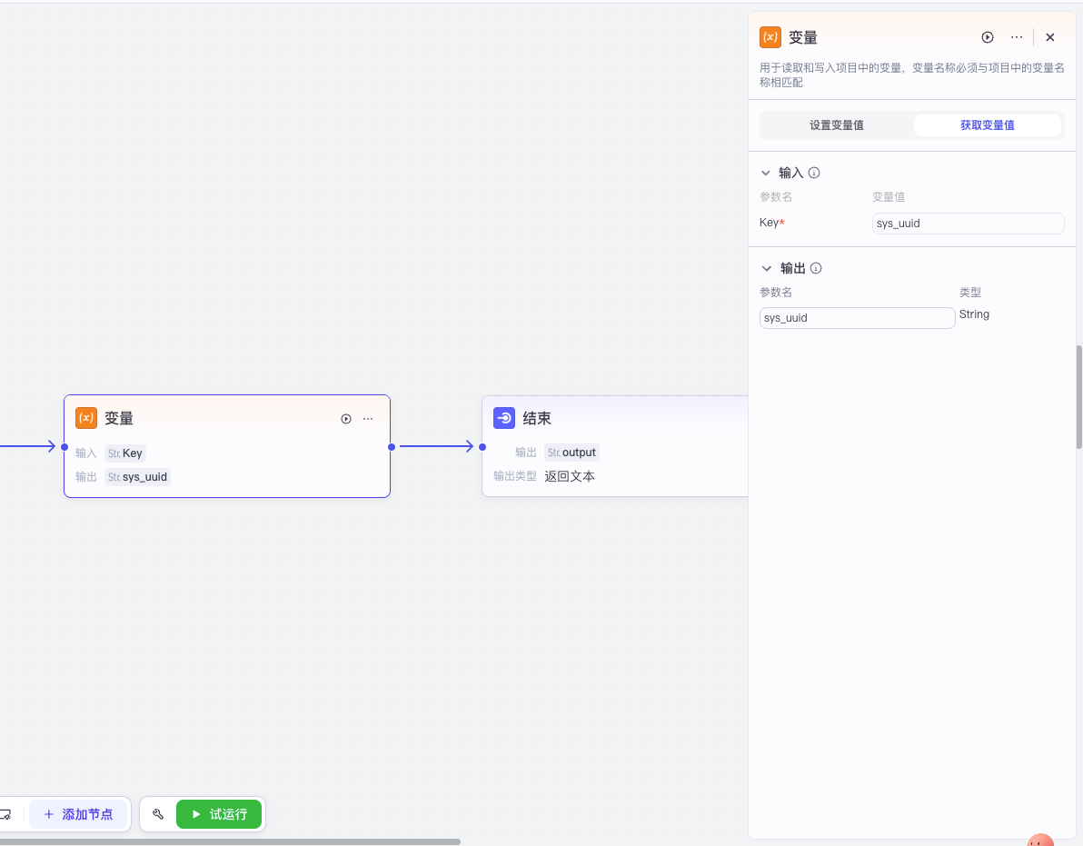This screenshot has width=1083, height=846.
Task: Open the three-dot menu on the 变量 node card
Action: point(368,419)
